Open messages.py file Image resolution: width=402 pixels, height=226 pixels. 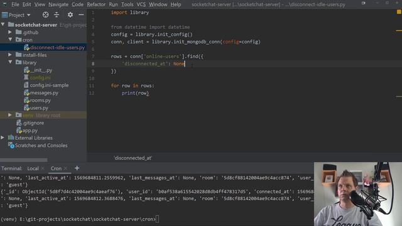pyautogui.click(x=44, y=93)
